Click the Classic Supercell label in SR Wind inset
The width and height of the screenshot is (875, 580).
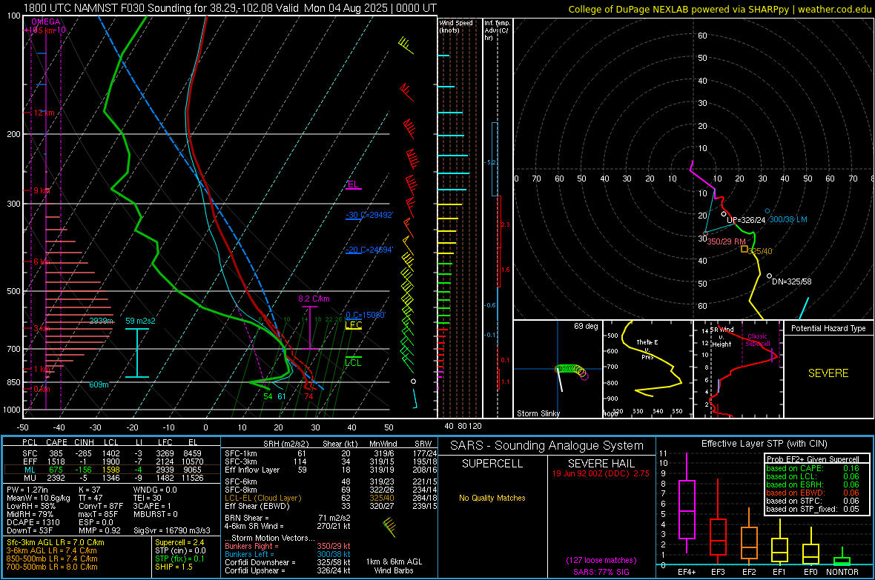pos(758,340)
